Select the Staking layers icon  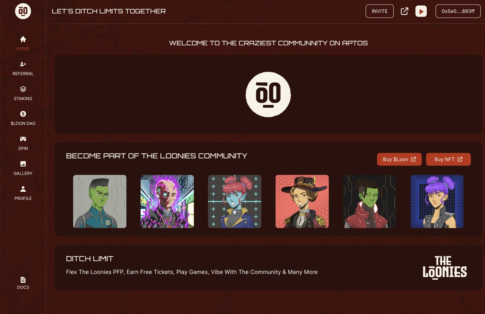point(23,89)
